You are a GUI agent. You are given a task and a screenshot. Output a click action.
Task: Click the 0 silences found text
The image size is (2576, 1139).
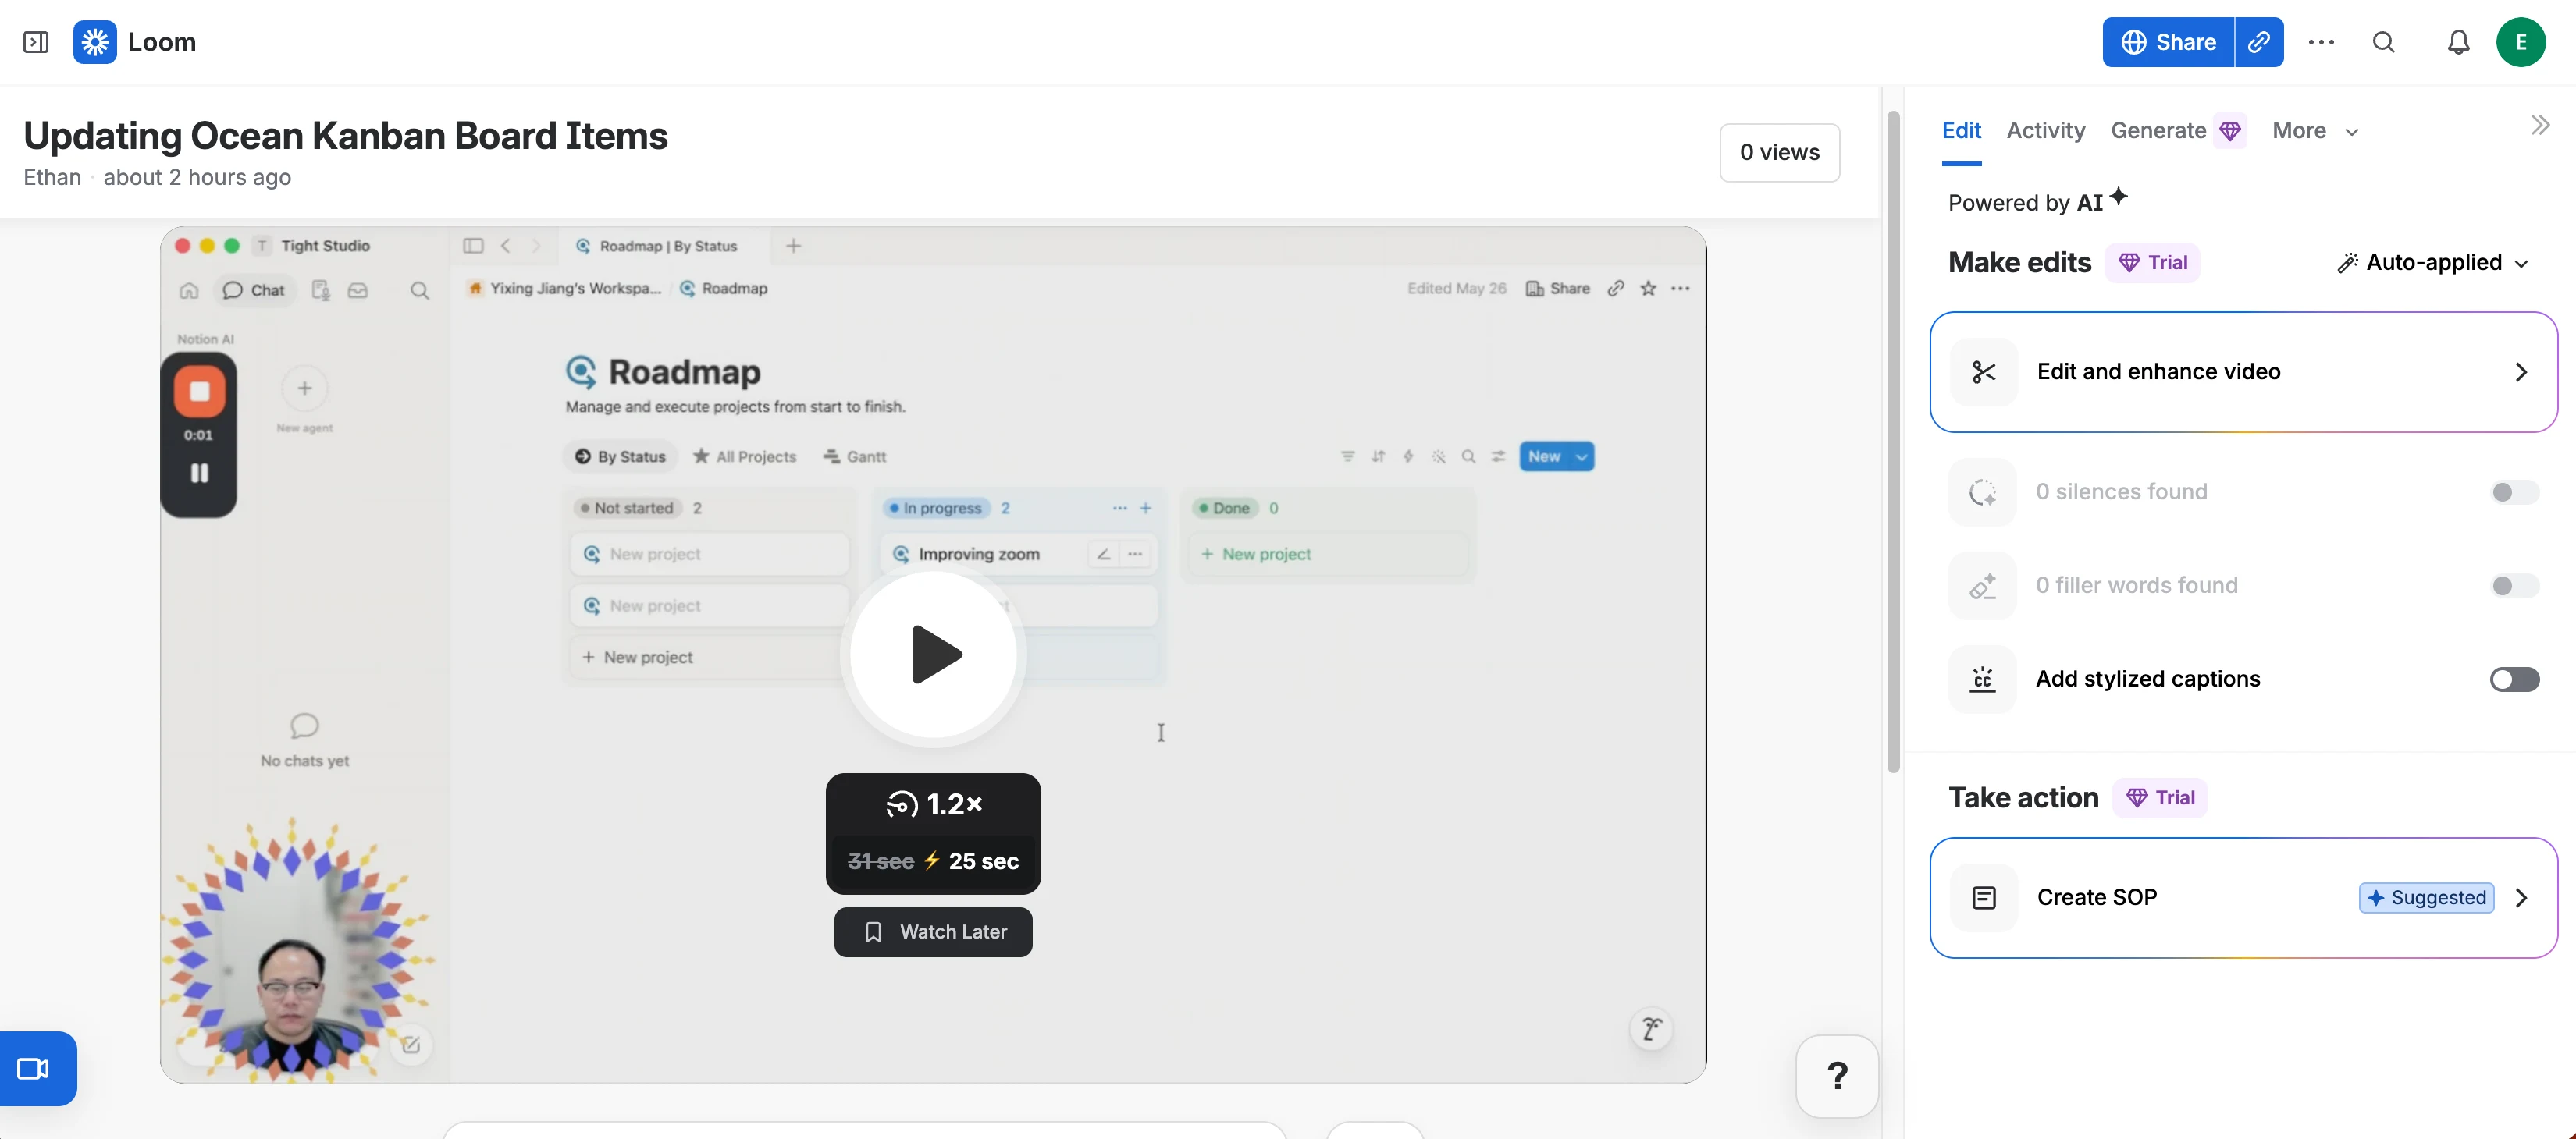coord(2121,491)
